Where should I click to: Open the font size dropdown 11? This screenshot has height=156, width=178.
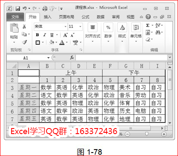click(80, 27)
